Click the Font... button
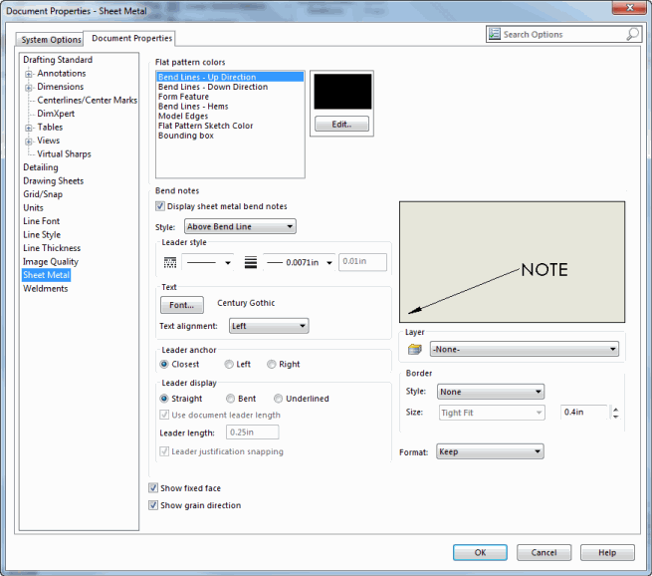This screenshot has width=652, height=576. [182, 305]
